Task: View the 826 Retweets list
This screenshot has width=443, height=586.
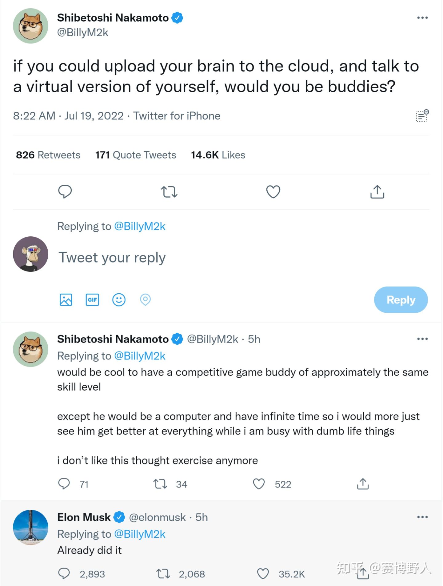Action: (x=48, y=155)
